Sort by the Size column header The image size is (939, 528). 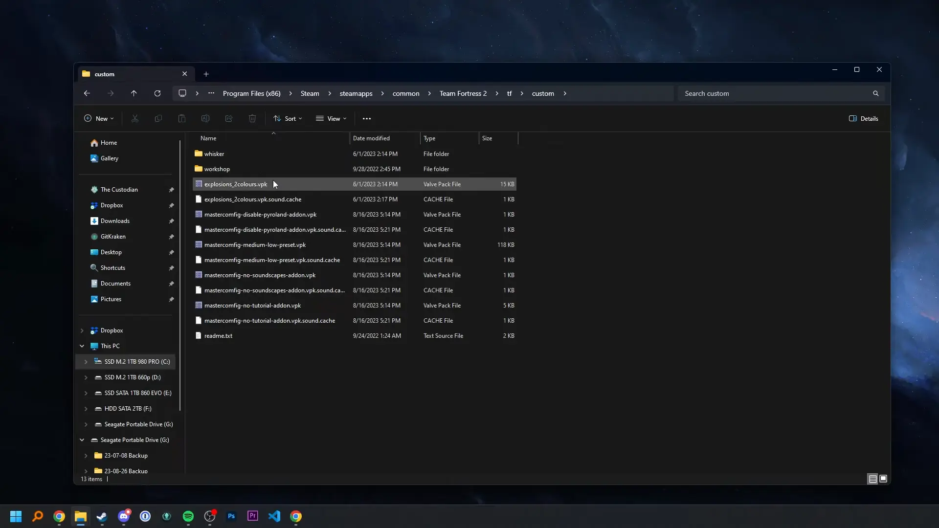[x=498, y=138]
